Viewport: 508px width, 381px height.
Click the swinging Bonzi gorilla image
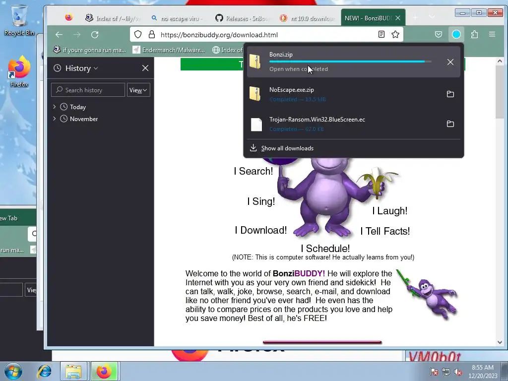[x=428, y=294]
